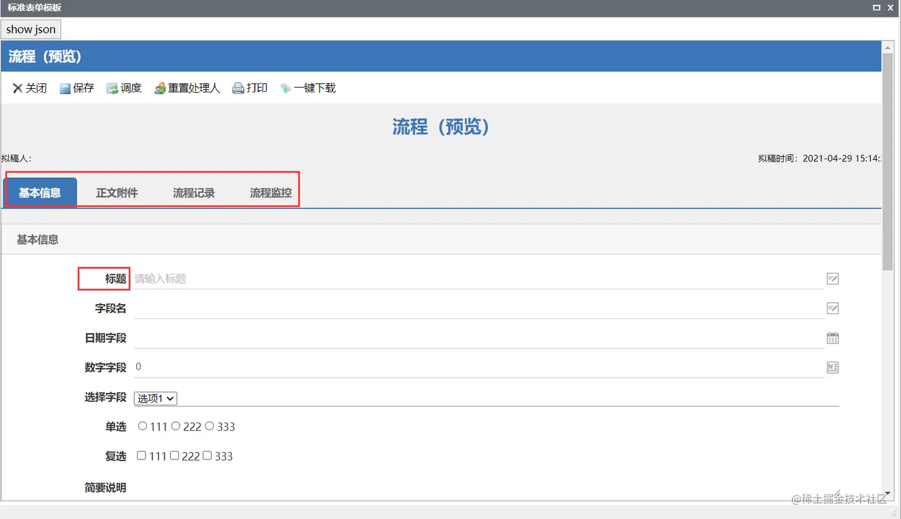Check the 复选 checkbox 222
901x519 pixels.
(175, 455)
